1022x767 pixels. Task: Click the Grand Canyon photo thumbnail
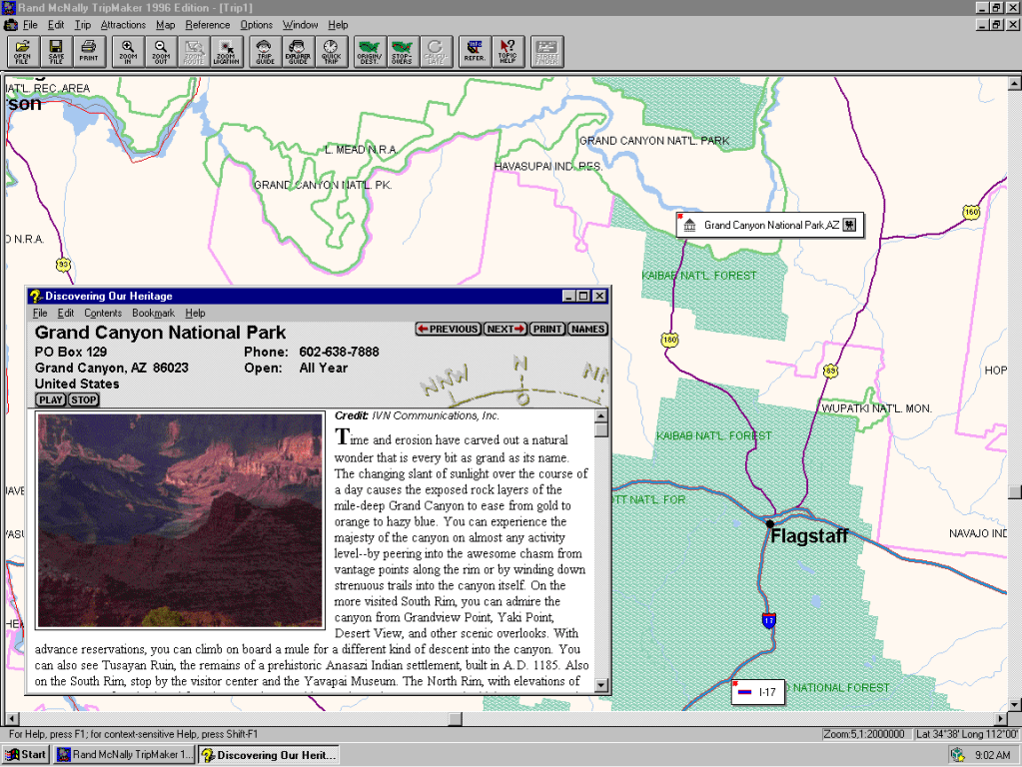click(181, 520)
